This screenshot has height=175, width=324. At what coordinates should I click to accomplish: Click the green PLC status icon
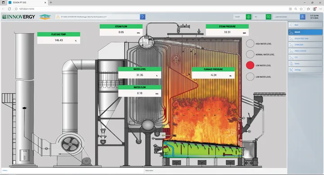268,17
